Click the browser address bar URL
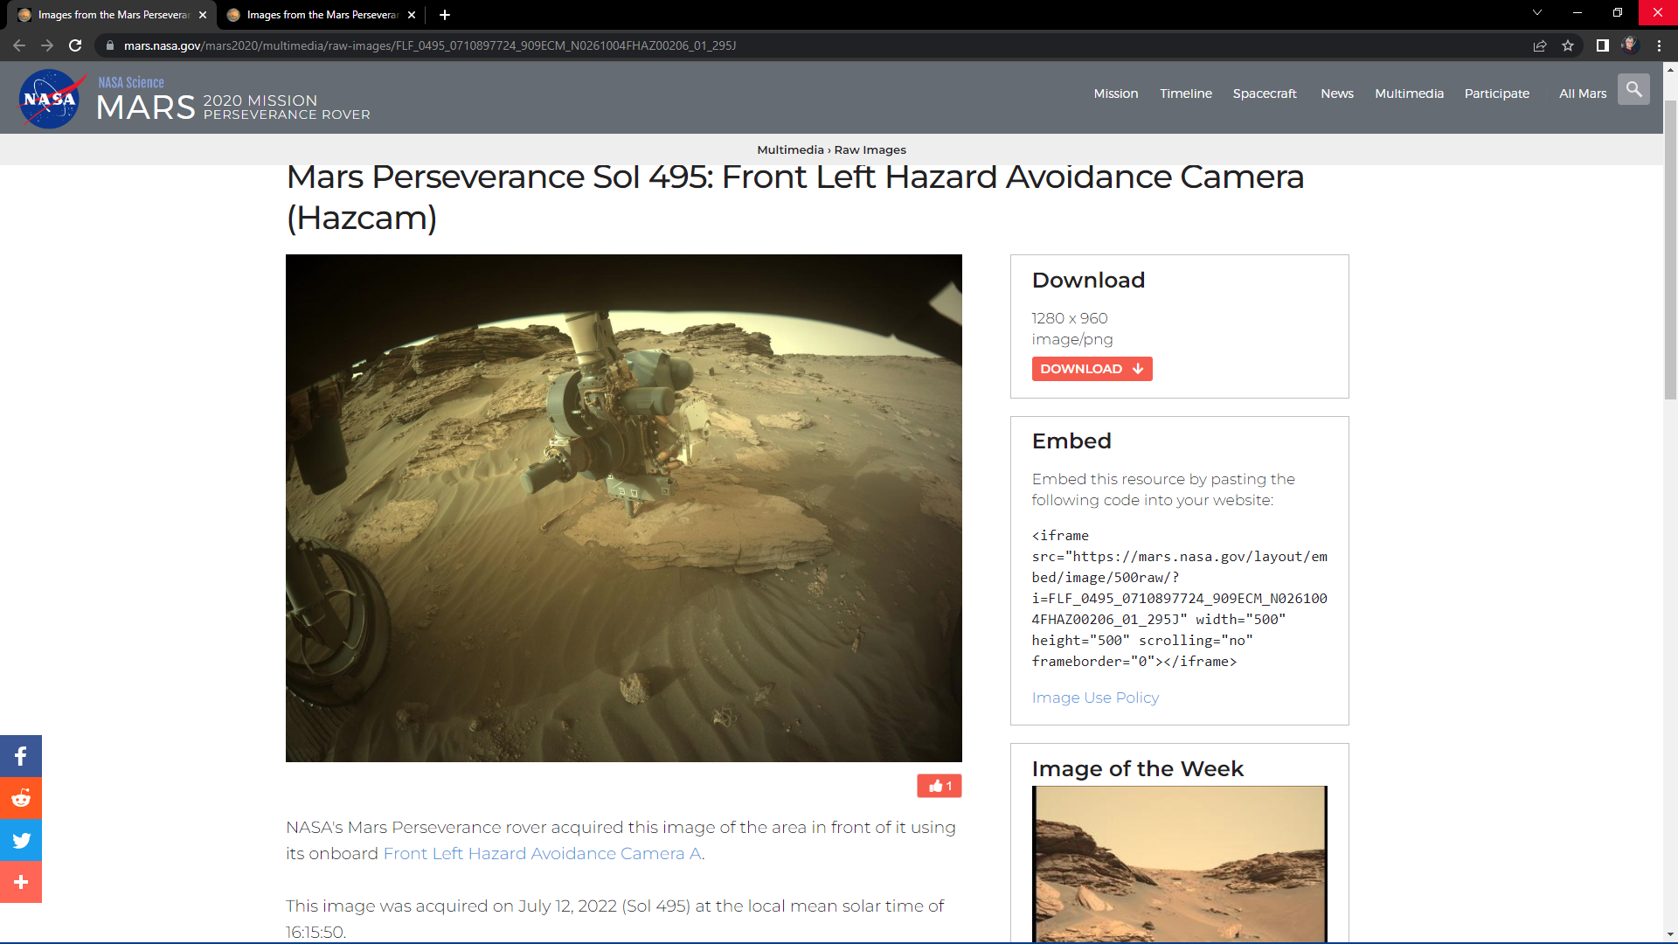The image size is (1678, 944). coord(428,45)
